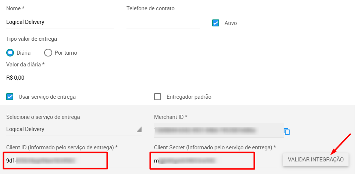Click the Entregador padrão label text
357x175 pixels.
[189, 97]
